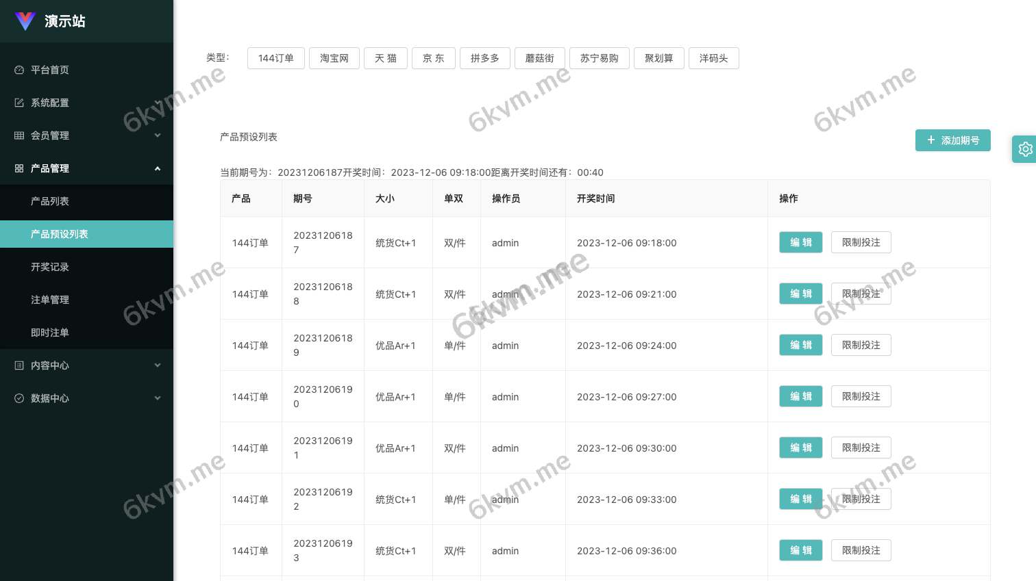
Task: Switch to the 拼多多 category
Action: point(485,58)
